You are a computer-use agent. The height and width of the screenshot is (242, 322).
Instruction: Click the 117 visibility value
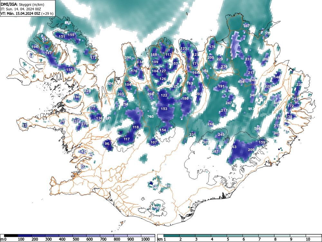(x=127, y=139)
